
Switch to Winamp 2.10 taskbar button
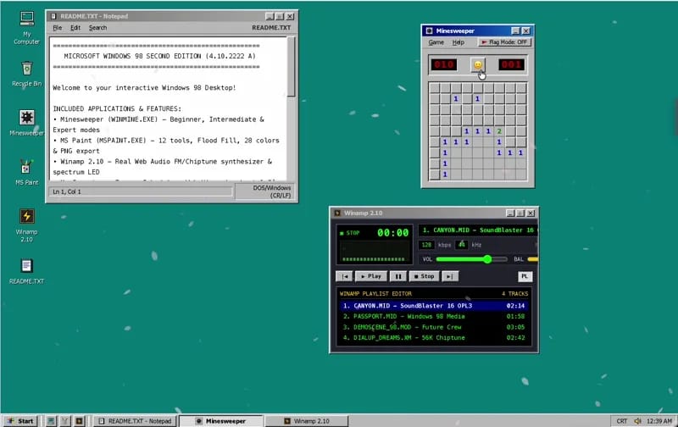tap(307, 421)
